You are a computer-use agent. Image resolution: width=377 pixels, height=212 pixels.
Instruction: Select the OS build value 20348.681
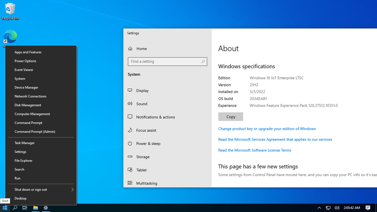(258, 99)
